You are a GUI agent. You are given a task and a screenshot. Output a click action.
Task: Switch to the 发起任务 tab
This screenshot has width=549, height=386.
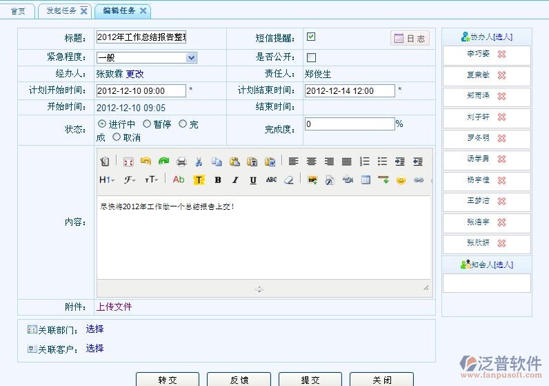[62, 11]
